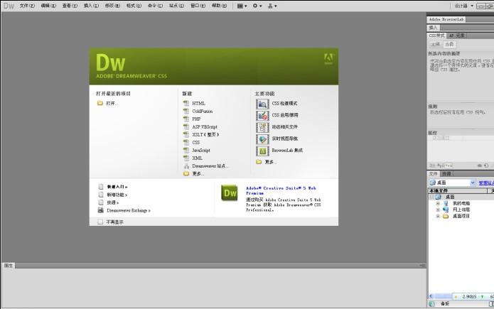
Task: Click the PHP new file icon
Action: (x=186, y=119)
